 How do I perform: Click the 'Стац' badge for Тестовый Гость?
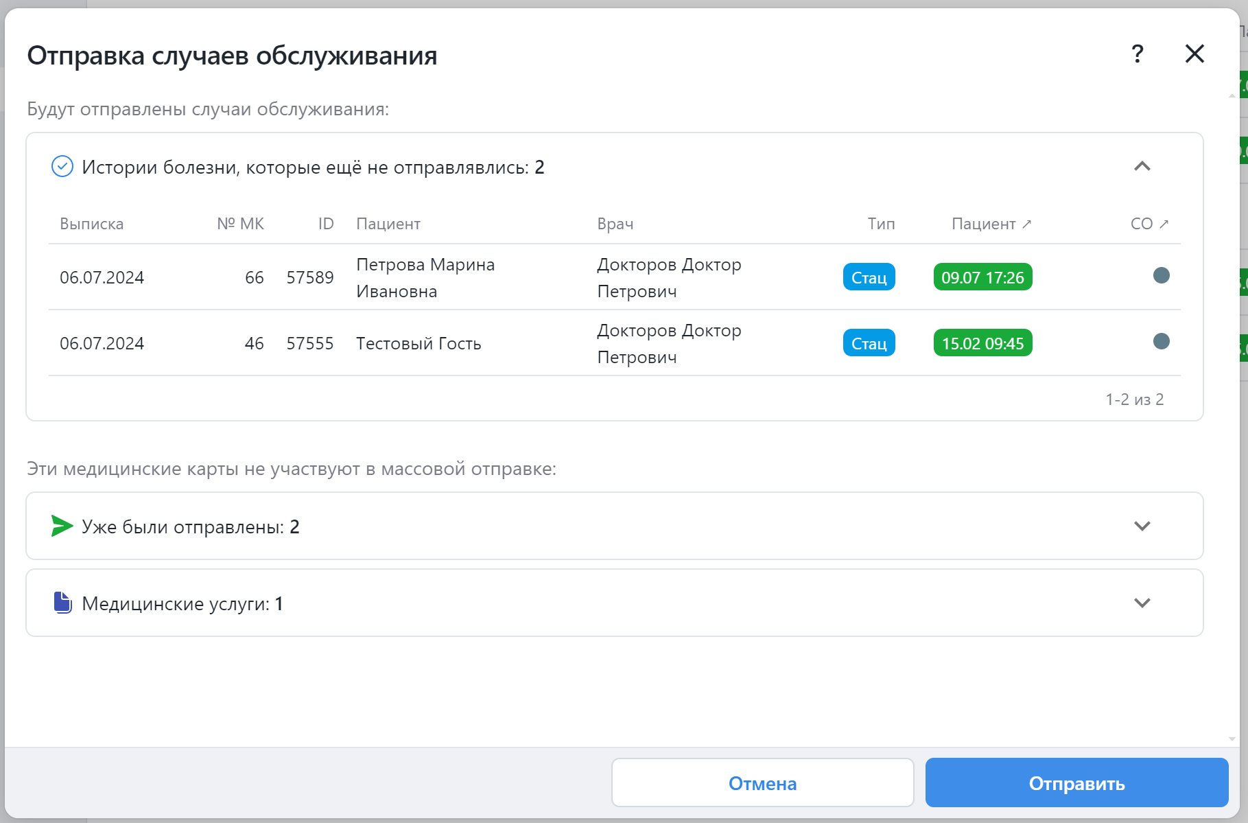(869, 343)
